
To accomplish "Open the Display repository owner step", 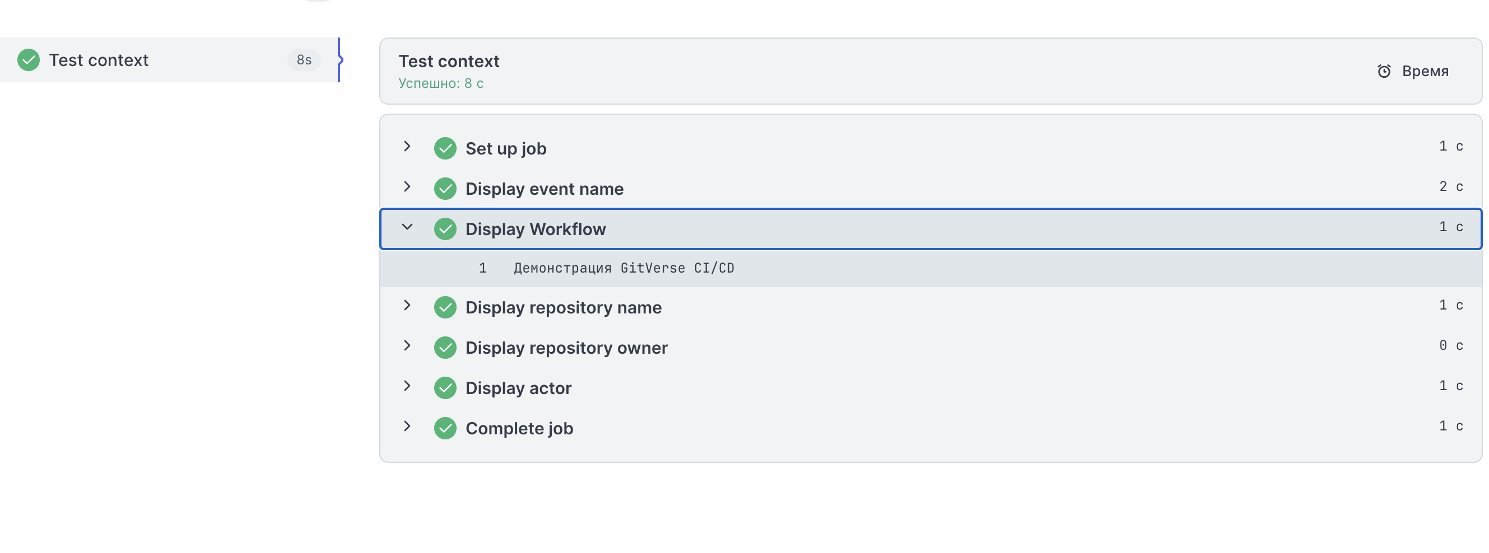I will [x=930, y=348].
